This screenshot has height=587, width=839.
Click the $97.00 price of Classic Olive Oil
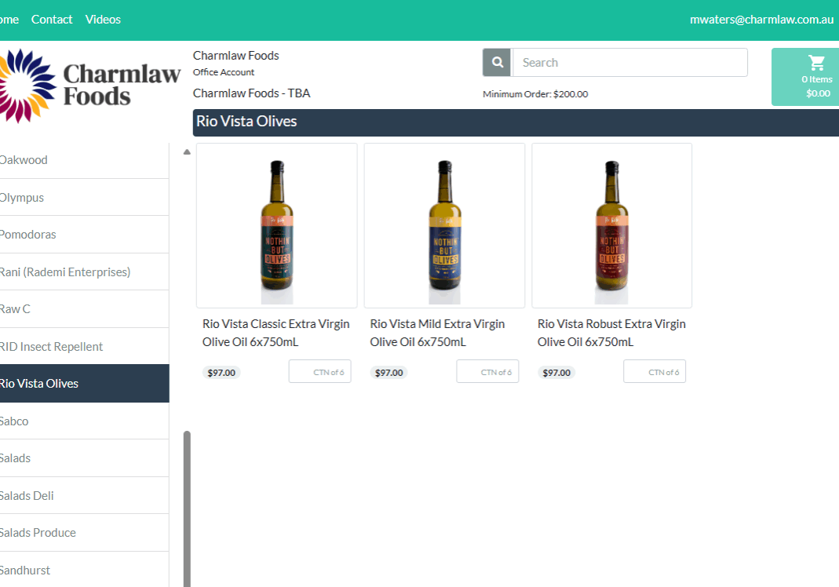[x=221, y=373]
